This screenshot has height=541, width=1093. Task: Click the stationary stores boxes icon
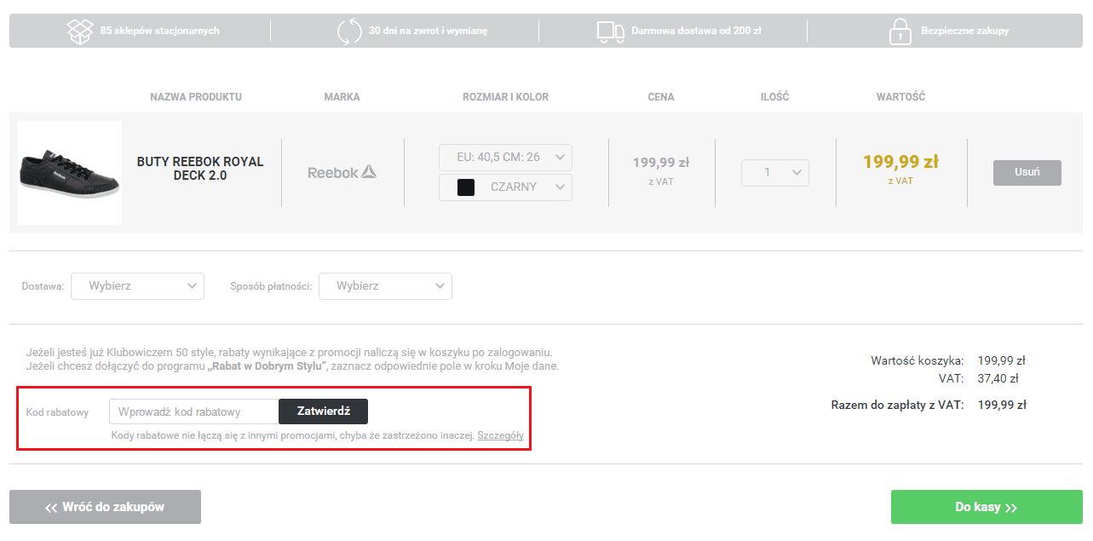(x=79, y=31)
